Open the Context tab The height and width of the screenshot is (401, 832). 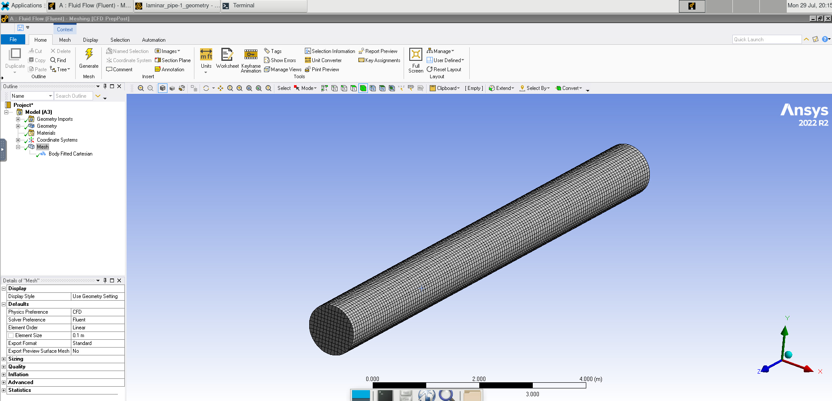point(65,29)
